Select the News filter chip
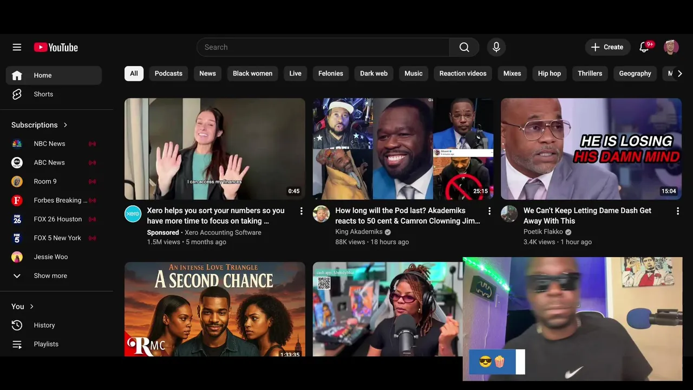Screen dimensions: 693x390 point(207,74)
